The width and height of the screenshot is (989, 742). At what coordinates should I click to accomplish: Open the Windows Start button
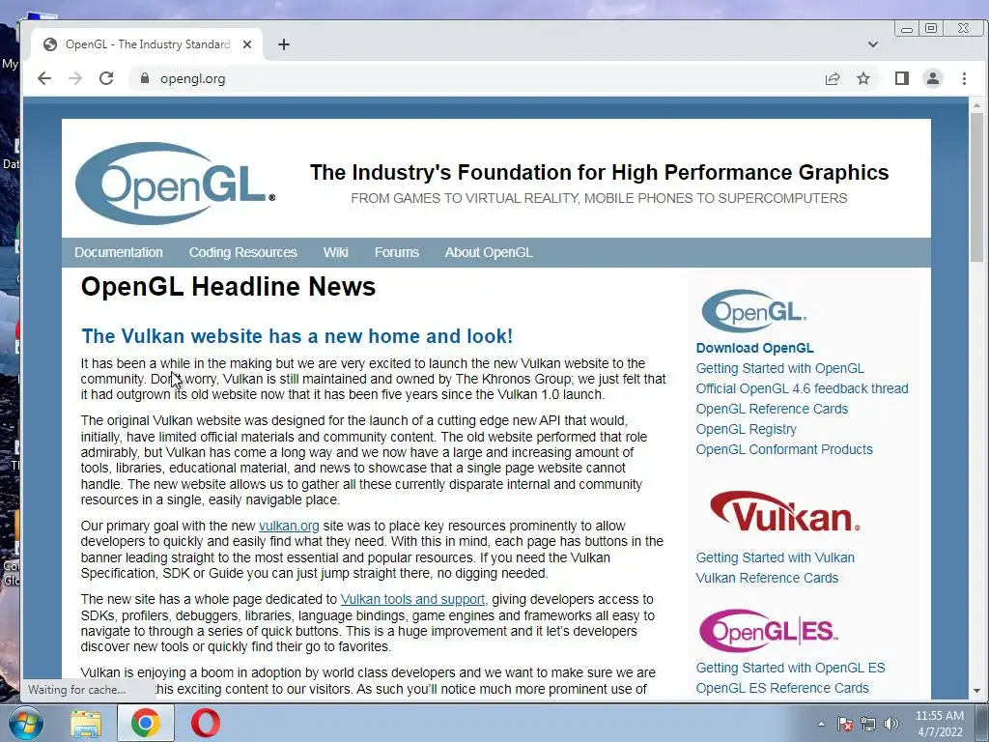pyautogui.click(x=25, y=723)
